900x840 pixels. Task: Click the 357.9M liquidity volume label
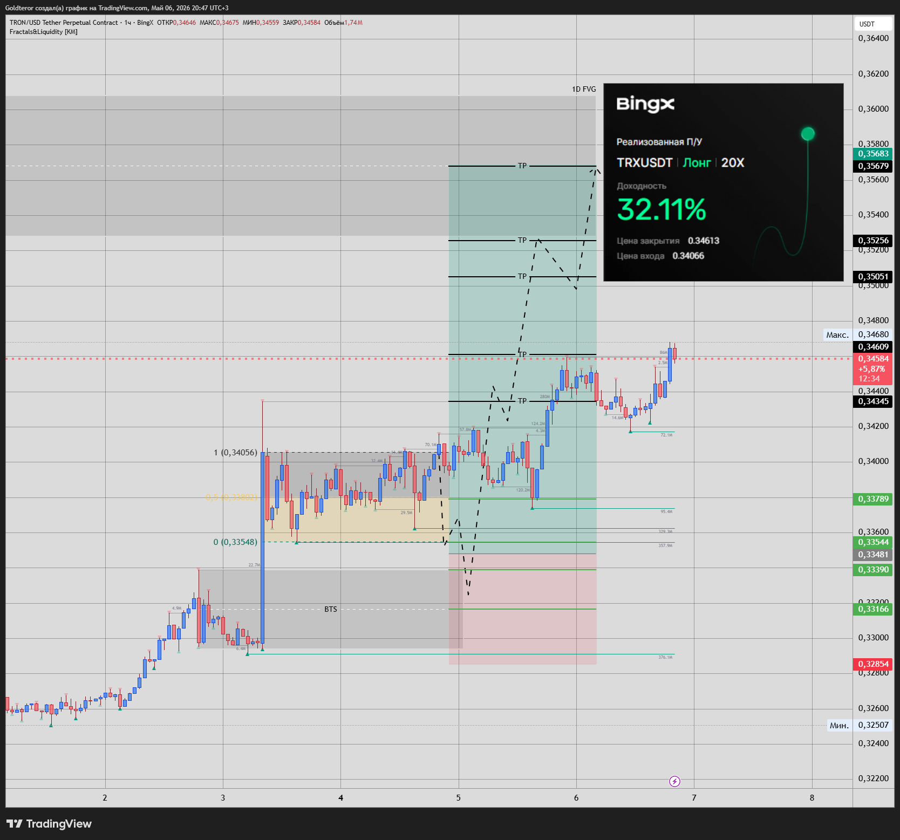(x=665, y=545)
